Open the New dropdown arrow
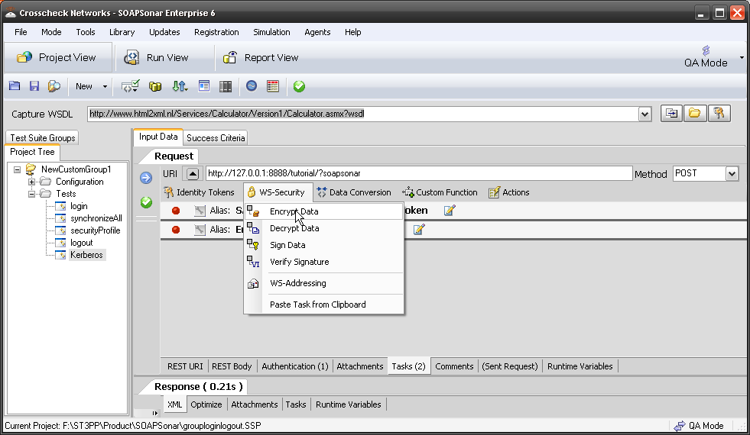The height and width of the screenshot is (435, 750). [105, 86]
